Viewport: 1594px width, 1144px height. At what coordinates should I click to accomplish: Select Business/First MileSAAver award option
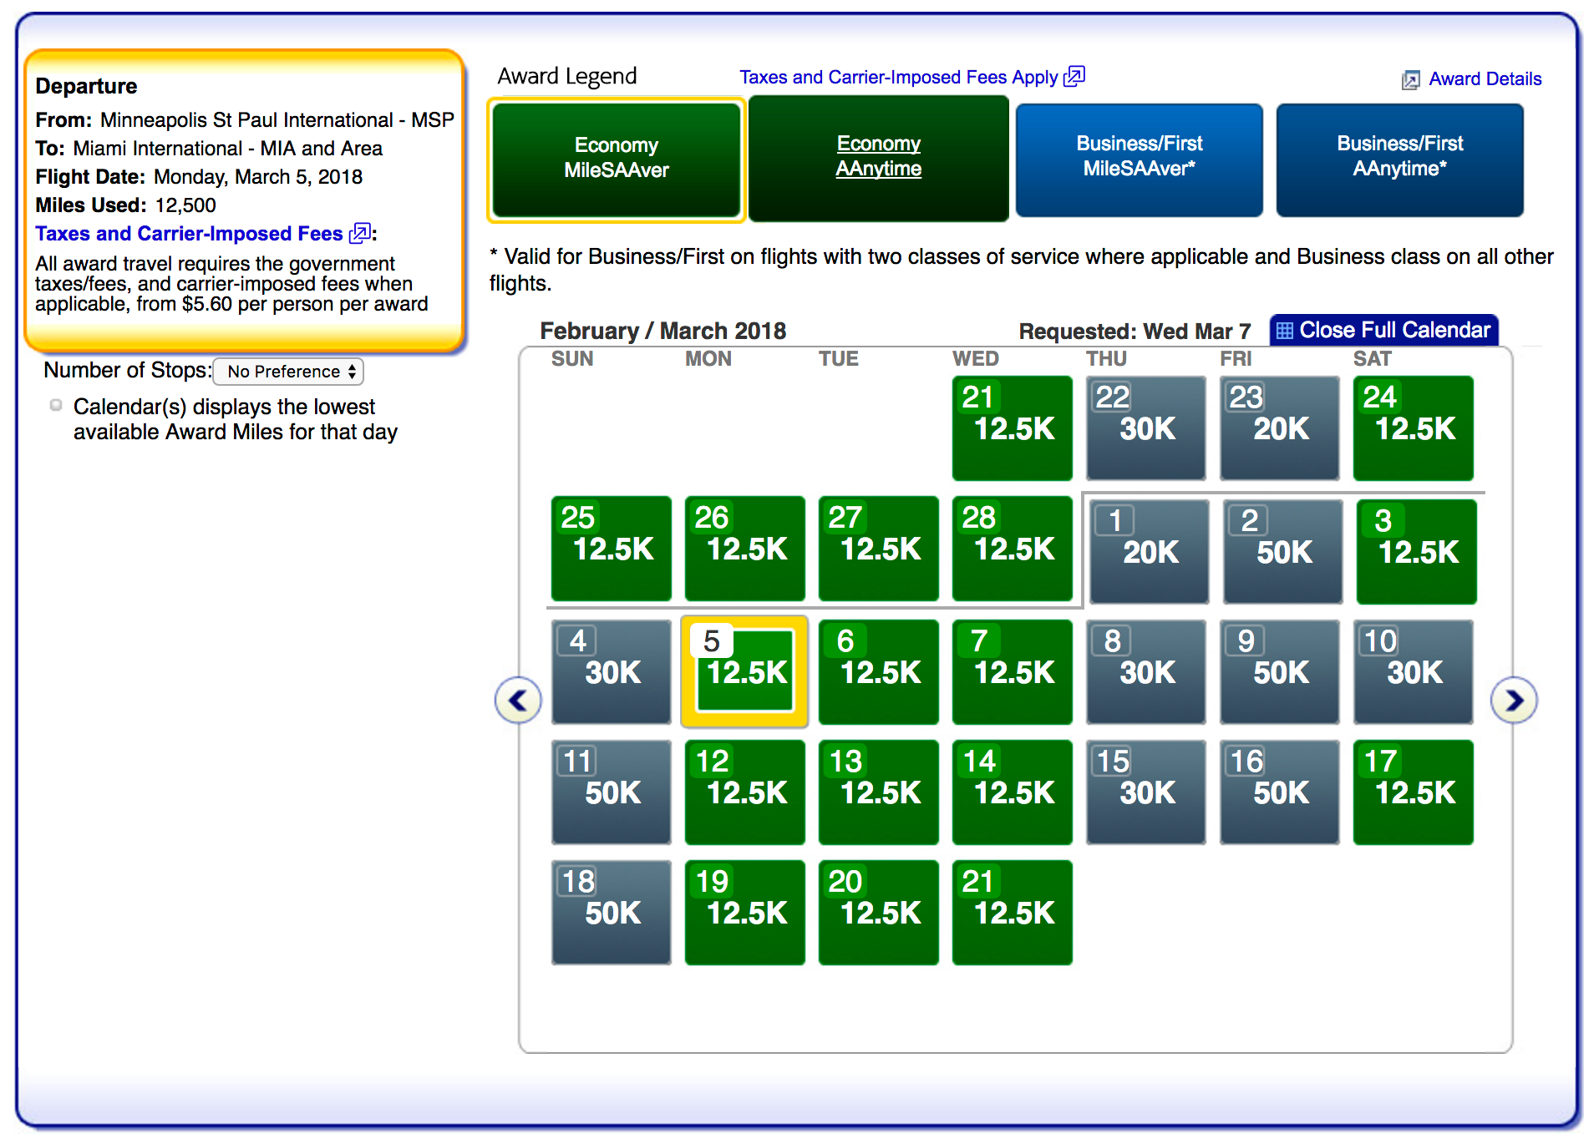[x=1139, y=159]
